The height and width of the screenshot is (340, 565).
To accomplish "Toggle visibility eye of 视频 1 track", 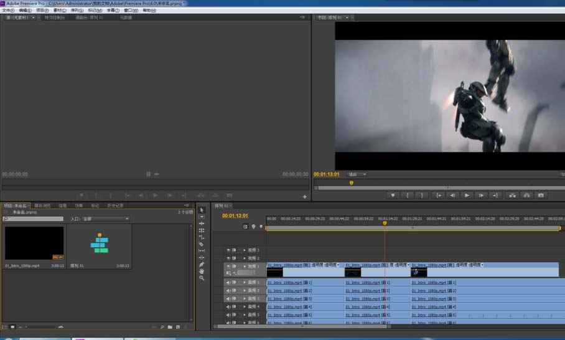I will point(228,266).
